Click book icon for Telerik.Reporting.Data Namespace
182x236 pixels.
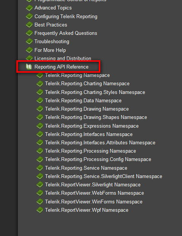tap(40, 100)
